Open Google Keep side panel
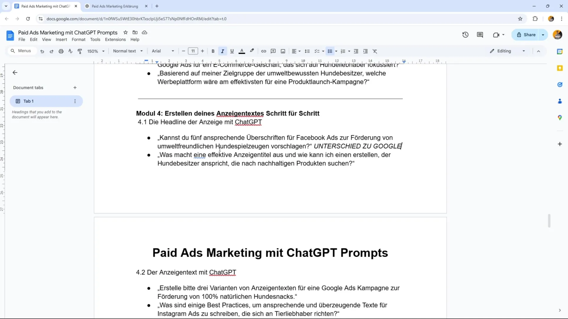The height and width of the screenshot is (319, 568). (560, 68)
